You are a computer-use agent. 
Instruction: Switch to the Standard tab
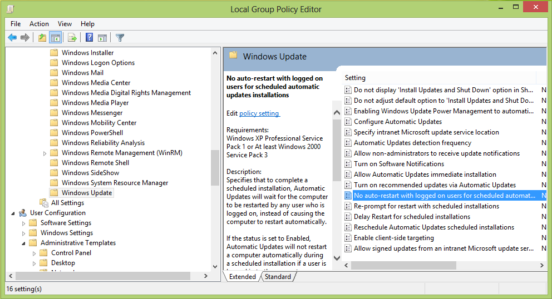pyautogui.click(x=278, y=277)
